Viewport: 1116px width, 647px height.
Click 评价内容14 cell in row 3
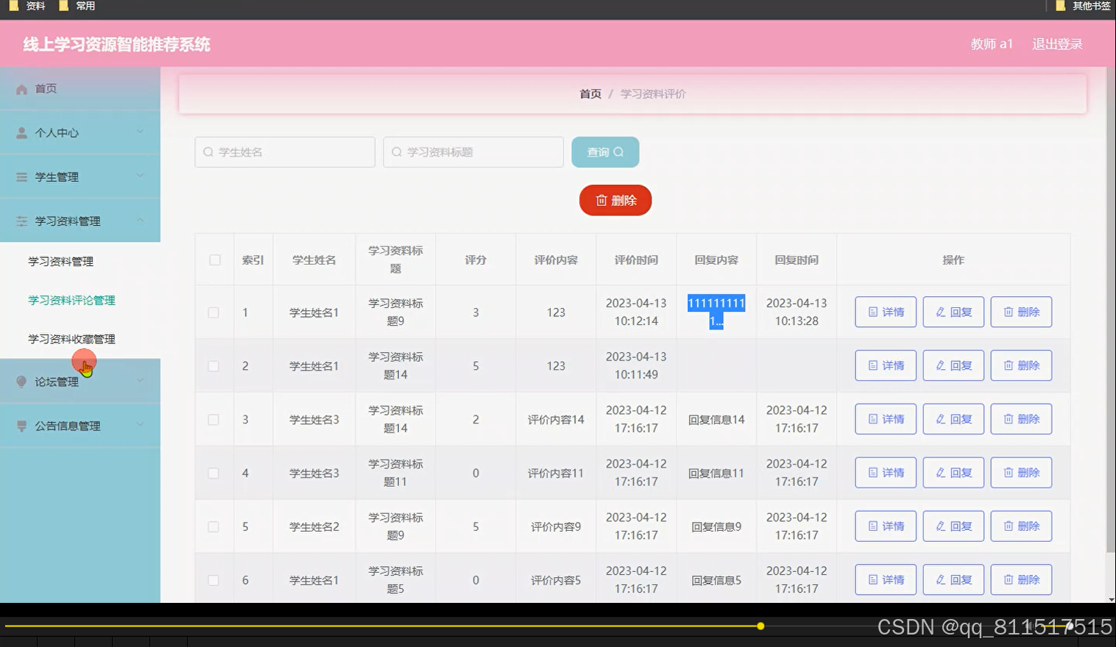coord(556,420)
